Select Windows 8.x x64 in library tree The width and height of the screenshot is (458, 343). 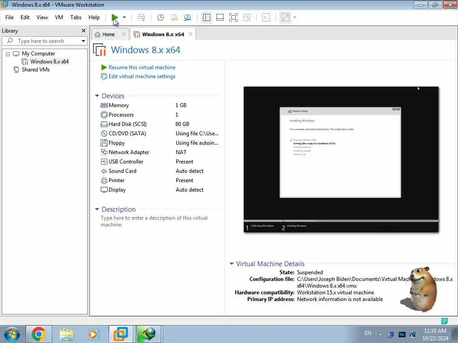point(49,62)
